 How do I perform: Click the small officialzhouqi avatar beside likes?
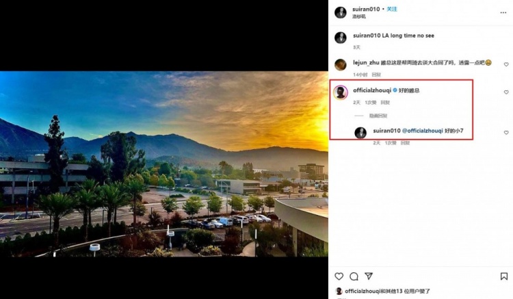[x=339, y=291]
